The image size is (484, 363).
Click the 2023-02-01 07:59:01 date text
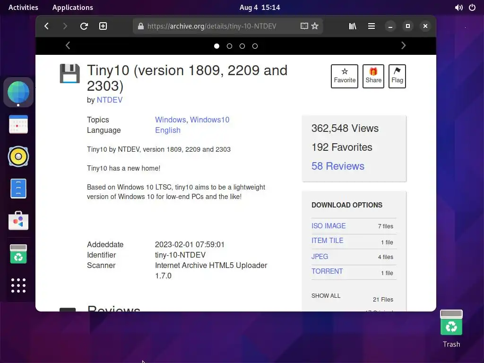(190, 244)
